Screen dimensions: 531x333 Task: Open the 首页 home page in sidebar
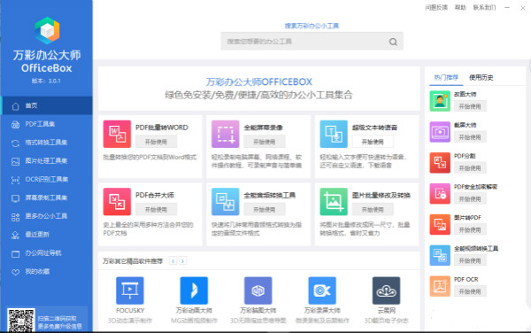(x=47, y=105)
